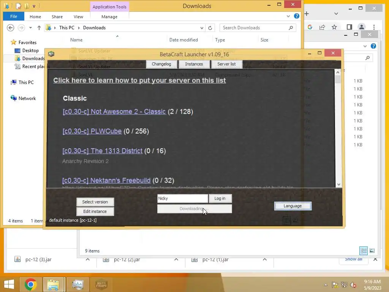Click server list scrollbar up arrow

pos(338,72)
